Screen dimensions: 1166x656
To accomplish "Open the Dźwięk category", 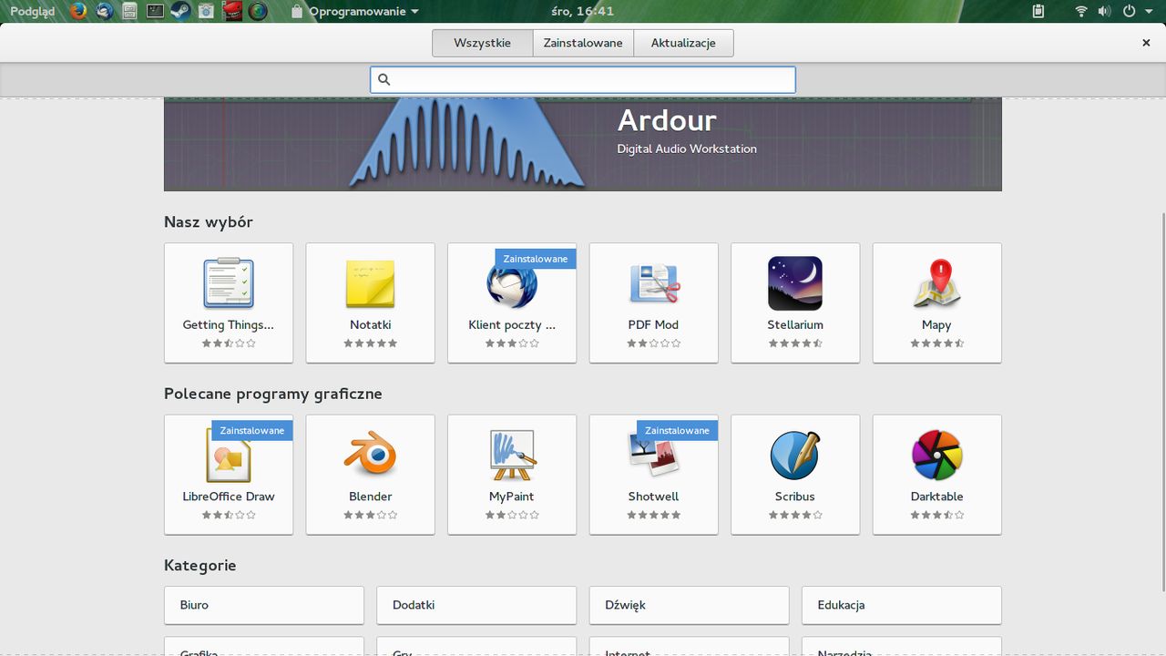I will (x=689, y=605).
